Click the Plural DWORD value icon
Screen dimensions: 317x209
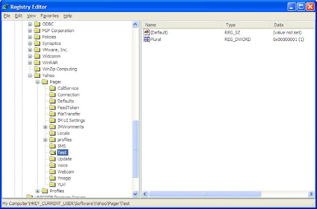coord(147,39)
